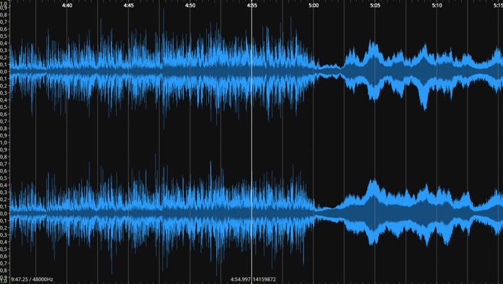Image resolution: width=503 pixels, height=284 pixels.
Task: Click the 5:05 timeline marker
Action: pos(375,5)
